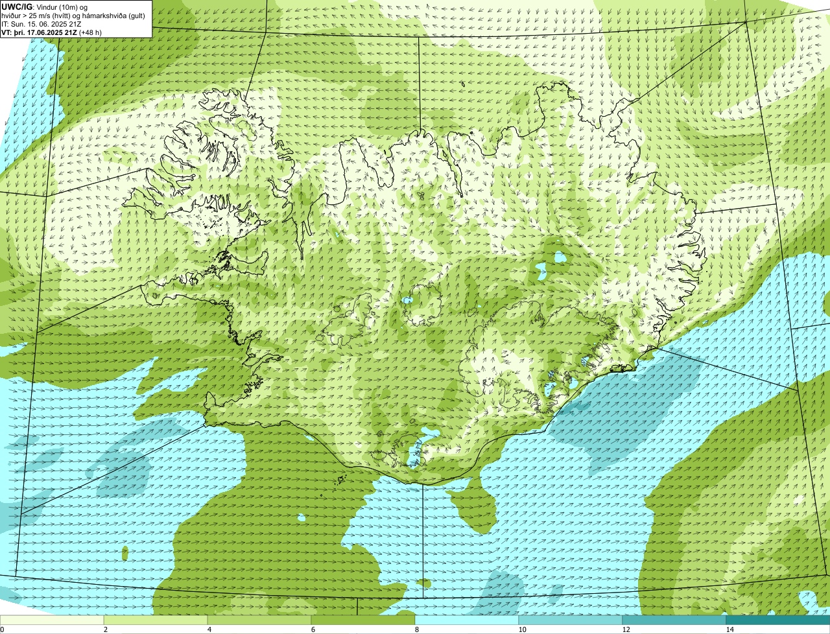
Task: Click the "8" scale label
Action: click(x=416, y=629)
